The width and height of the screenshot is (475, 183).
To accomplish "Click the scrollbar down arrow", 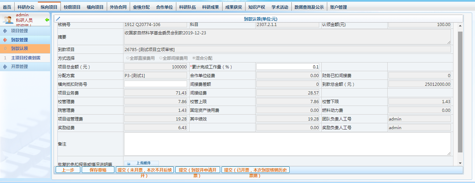I will click(460, 163).
